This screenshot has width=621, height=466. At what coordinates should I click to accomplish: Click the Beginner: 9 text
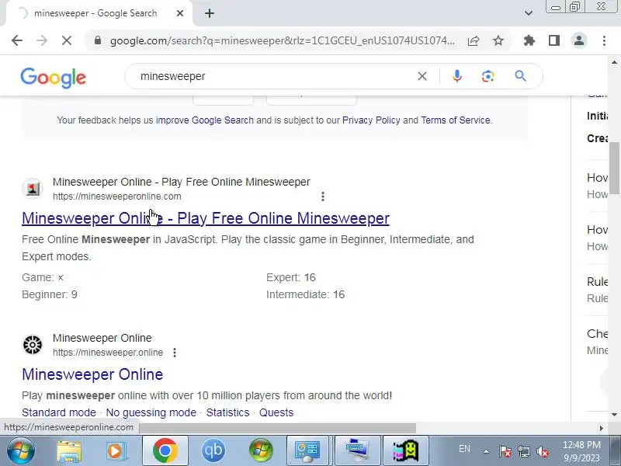pos(50,294)
